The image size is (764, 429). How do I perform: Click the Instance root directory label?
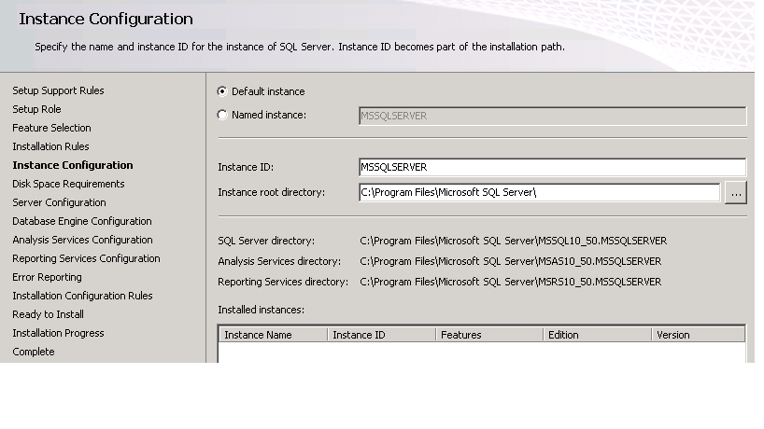coord(272,192)
